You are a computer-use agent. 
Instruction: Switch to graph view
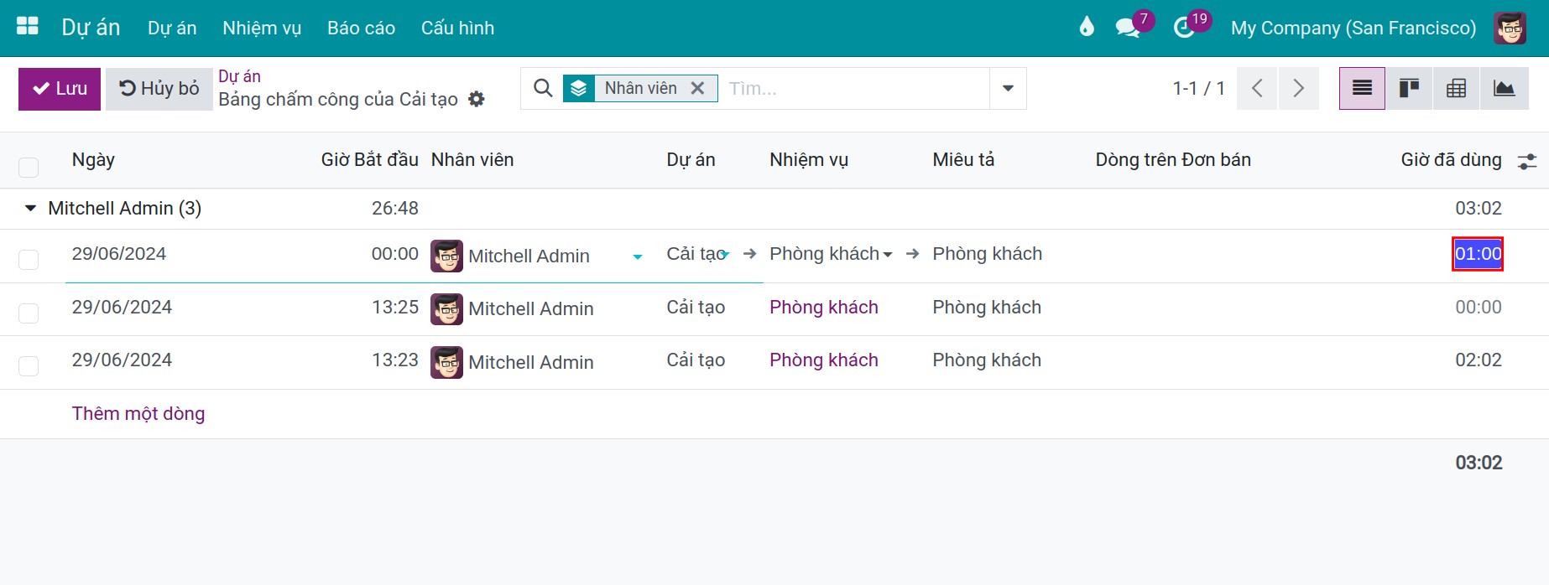point(1505,88)
